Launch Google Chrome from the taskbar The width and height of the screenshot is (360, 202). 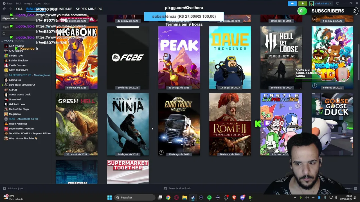[168, 198]
